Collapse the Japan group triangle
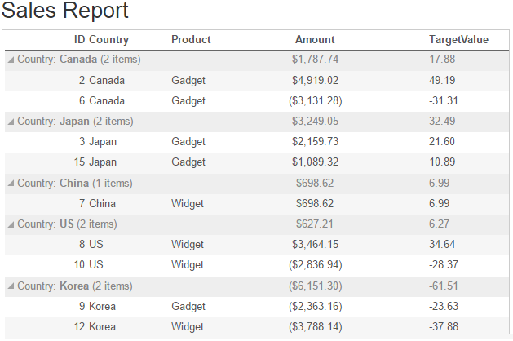This screenshot has width=513, height=341. tap(11, 122)
